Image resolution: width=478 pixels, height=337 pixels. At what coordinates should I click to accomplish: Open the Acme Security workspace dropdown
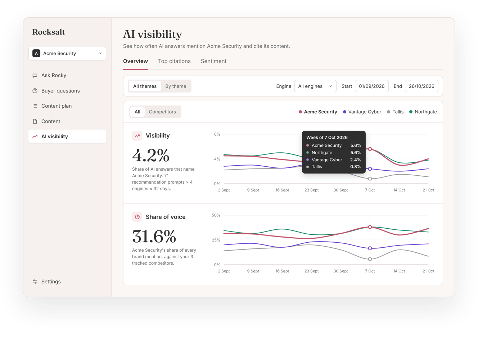pos(67,53)
